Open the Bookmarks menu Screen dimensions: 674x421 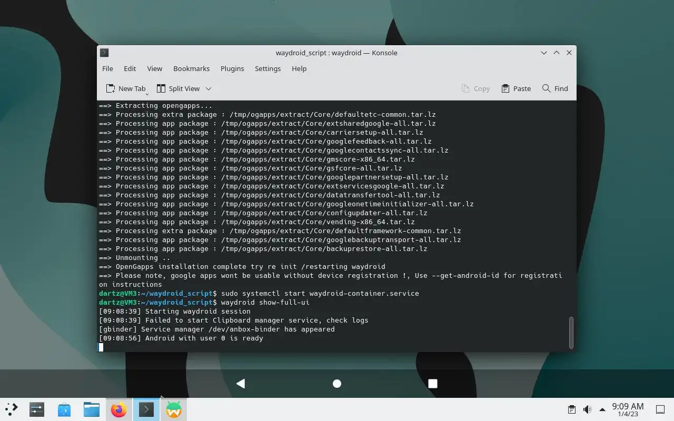point(191,68)
